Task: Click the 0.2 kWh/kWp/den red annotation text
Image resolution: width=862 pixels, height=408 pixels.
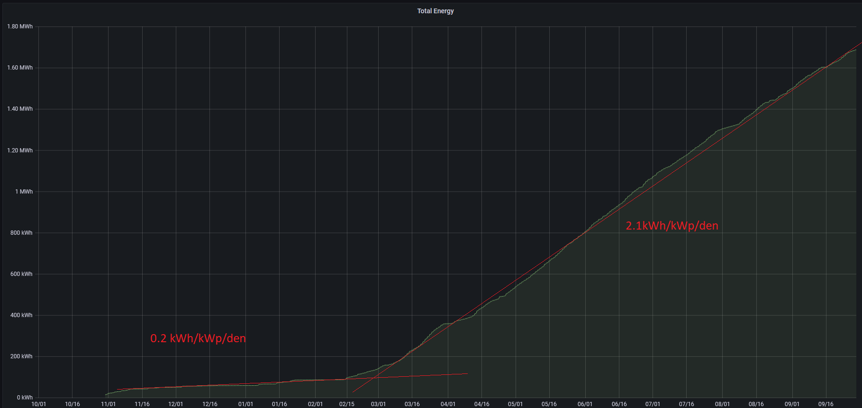Action: click(x=198, y=338)
